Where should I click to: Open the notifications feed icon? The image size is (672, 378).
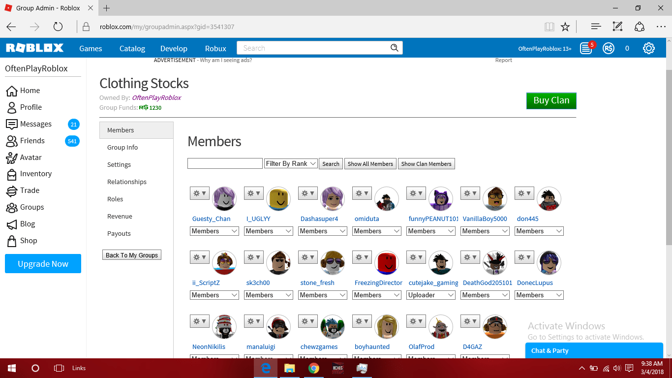[x=585, y=48]
